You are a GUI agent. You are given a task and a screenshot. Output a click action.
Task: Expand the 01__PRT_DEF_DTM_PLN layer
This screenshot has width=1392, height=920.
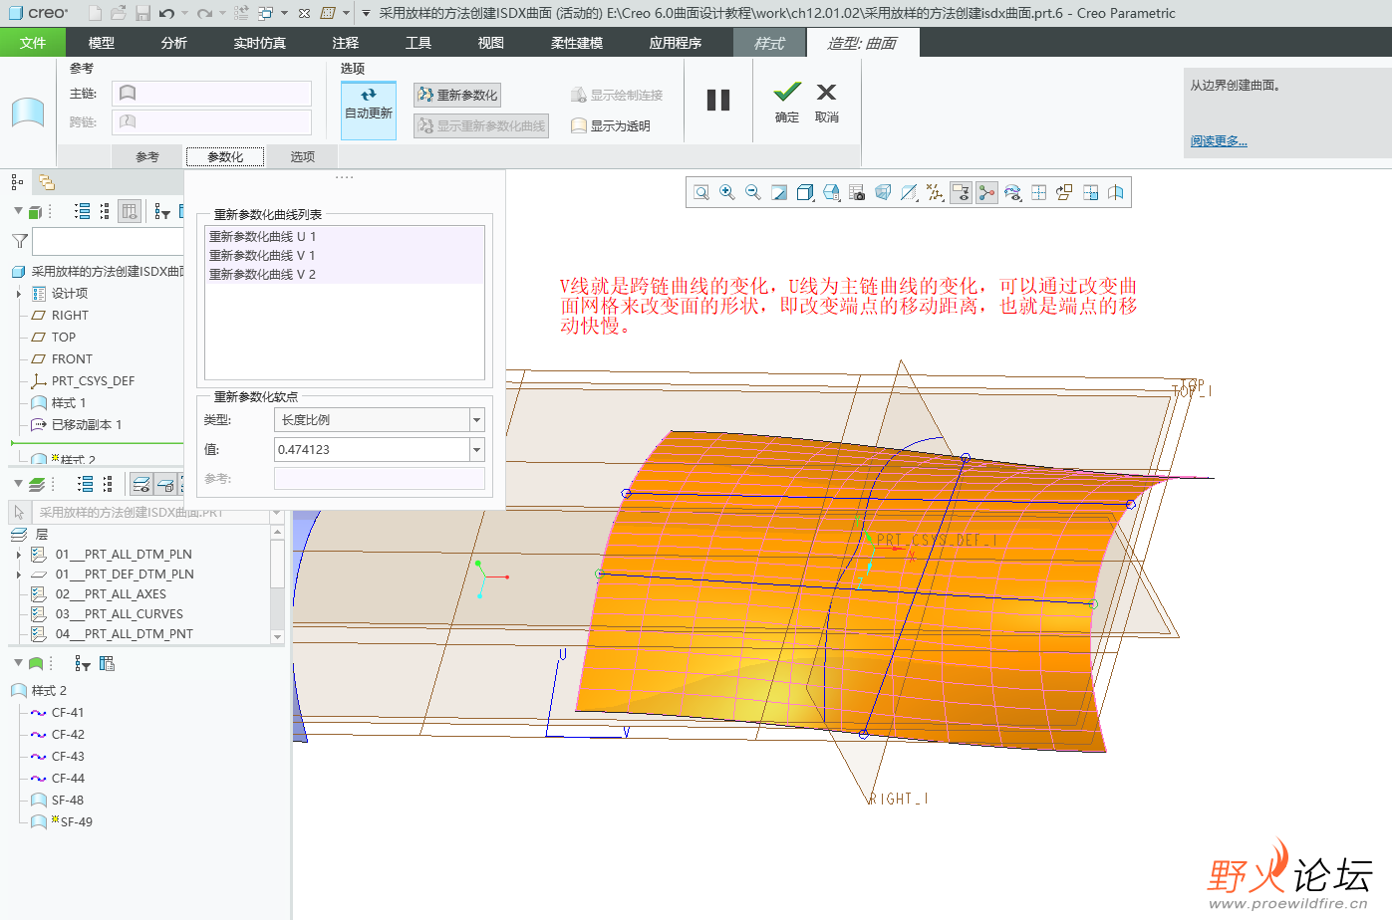point(19,574)
